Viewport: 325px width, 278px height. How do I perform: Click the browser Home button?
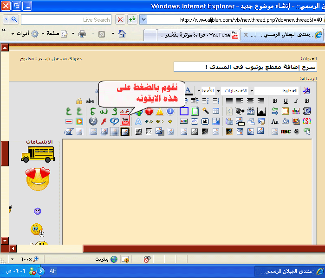(122, 34)
